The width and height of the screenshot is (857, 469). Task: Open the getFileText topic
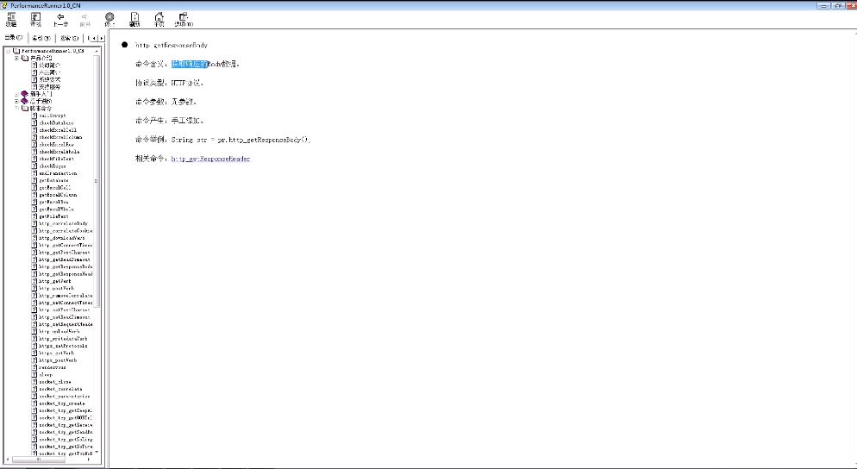[x=53, y=216]
